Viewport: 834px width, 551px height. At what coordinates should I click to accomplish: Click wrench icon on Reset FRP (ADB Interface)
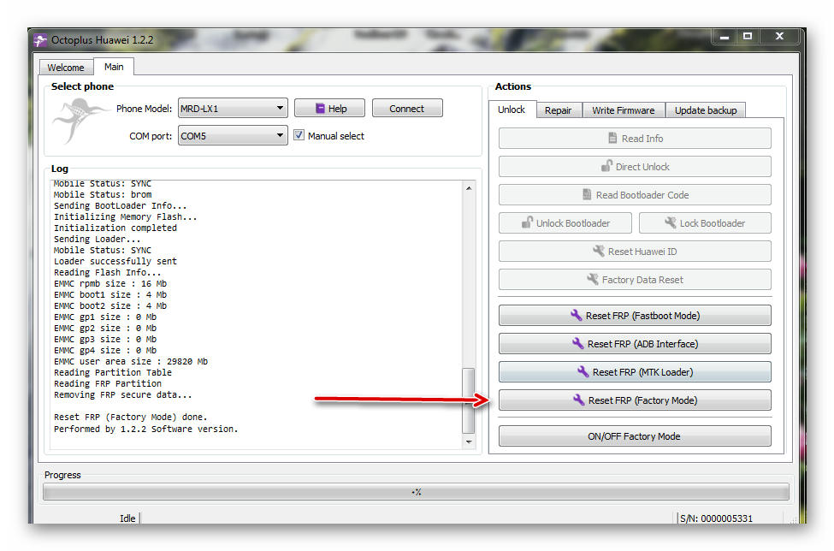pyautogui.click(x=578, y=343)
